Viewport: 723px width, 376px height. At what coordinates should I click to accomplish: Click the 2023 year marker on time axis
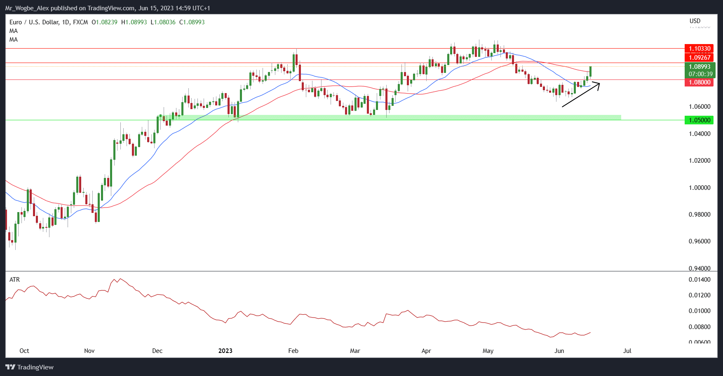point(225,351)
